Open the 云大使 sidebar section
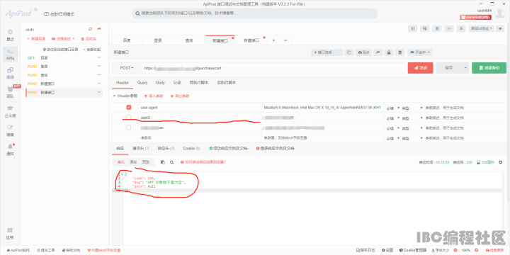Screen dimensions: 510x255 click(10, 112)
